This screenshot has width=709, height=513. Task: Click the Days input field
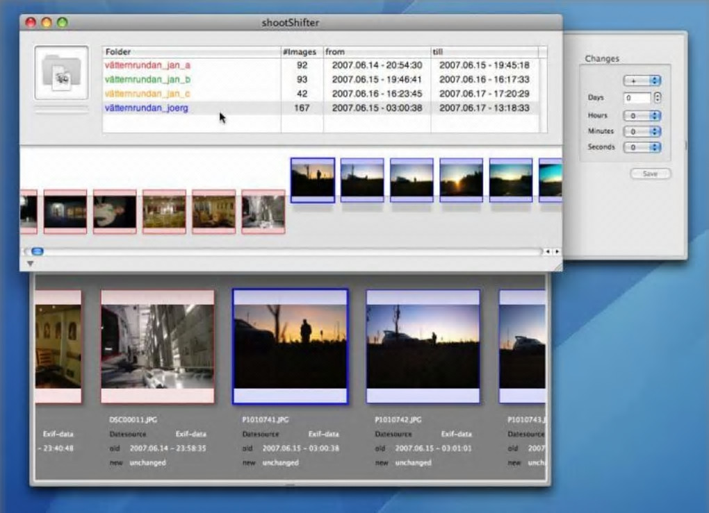(637, 98)
